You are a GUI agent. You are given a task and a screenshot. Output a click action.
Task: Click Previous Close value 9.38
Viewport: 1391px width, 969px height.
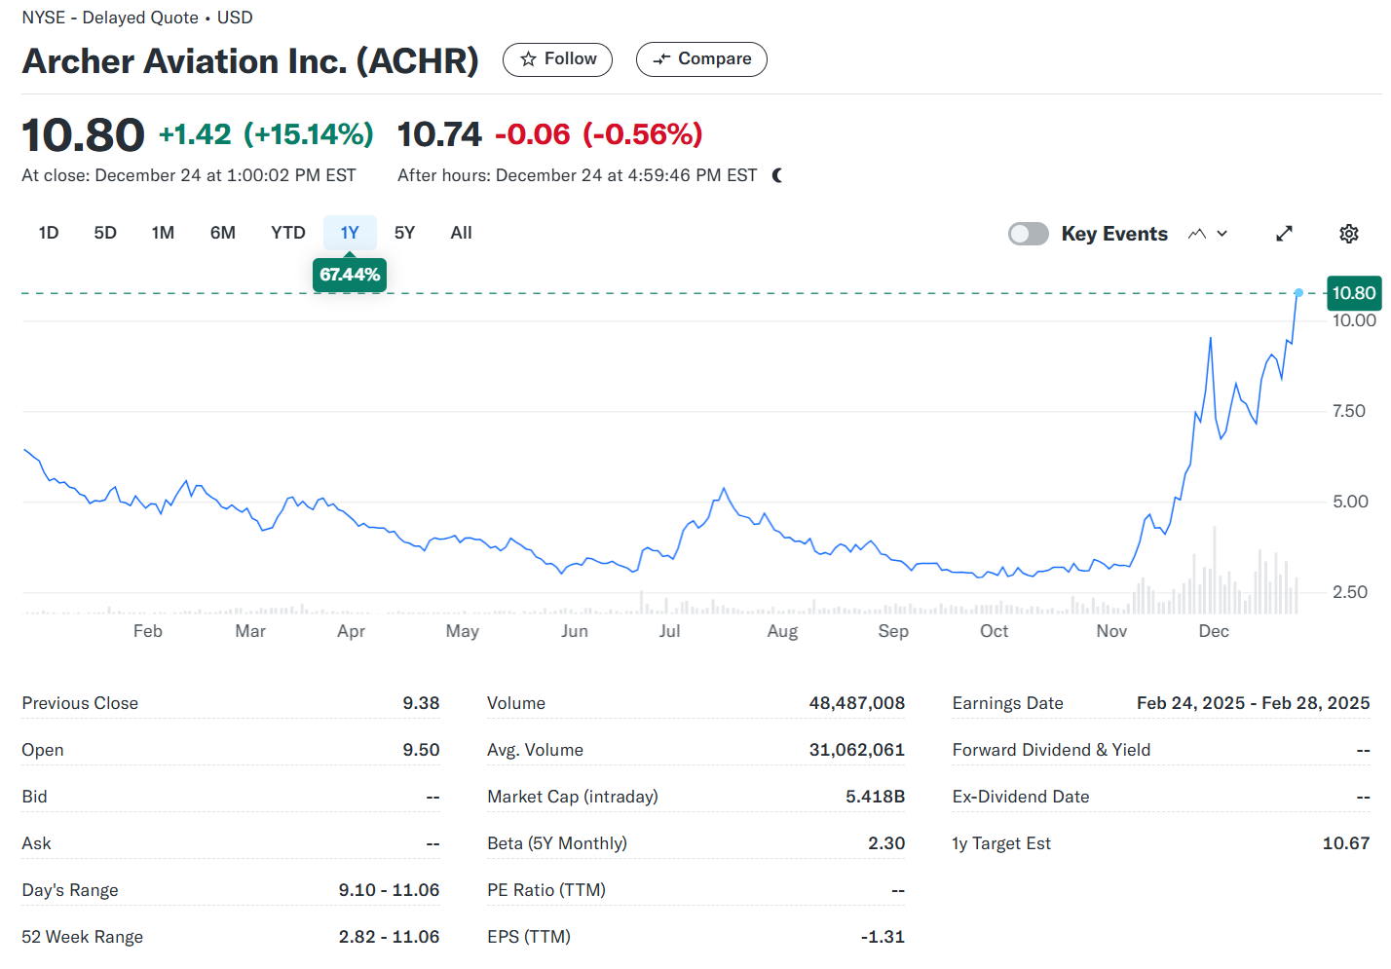(x=421, y=703)
